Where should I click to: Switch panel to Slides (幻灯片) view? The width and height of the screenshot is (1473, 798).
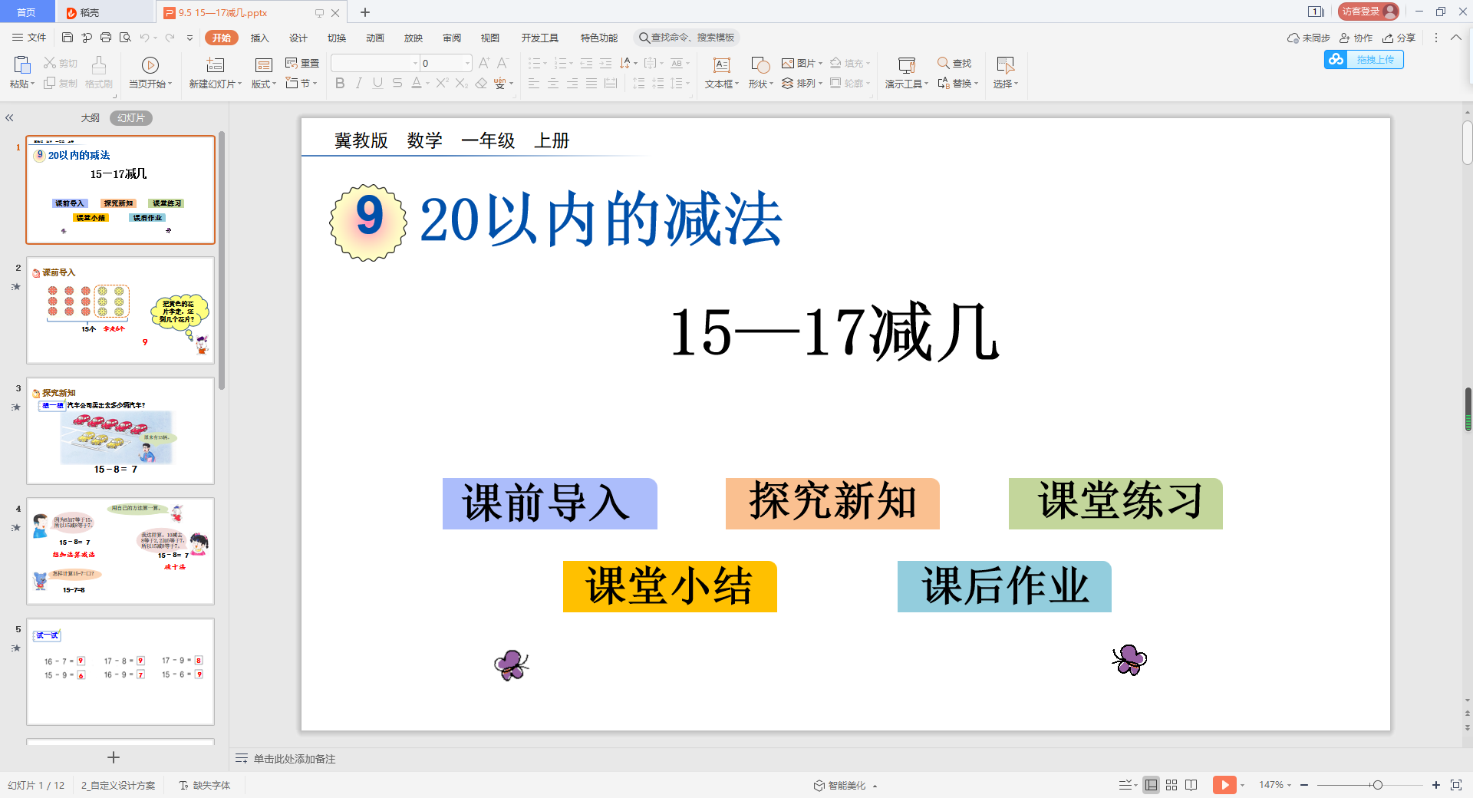(x=131, y=118)
